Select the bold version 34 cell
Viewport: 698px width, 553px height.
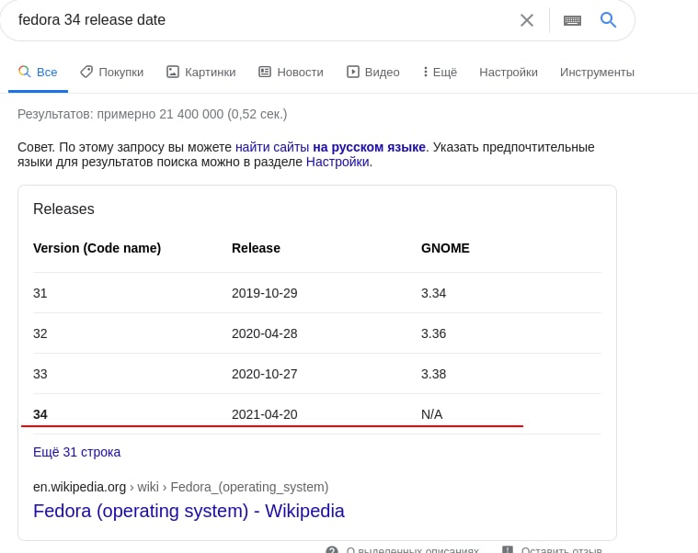(x=40, y=415)
